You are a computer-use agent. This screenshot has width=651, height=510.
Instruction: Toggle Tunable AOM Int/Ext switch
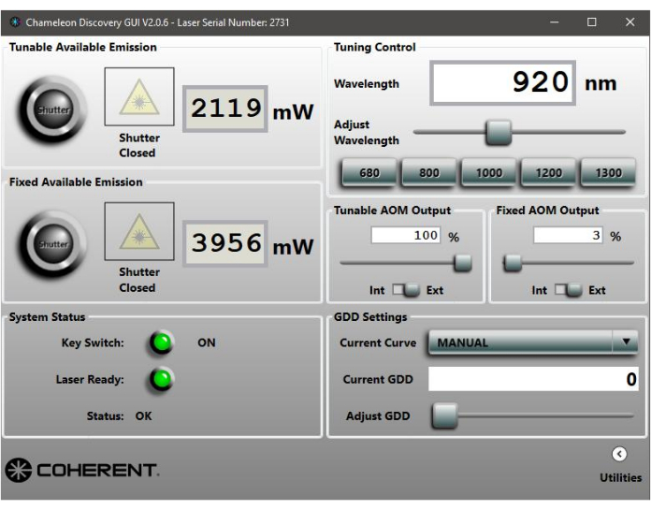point(406,289)
